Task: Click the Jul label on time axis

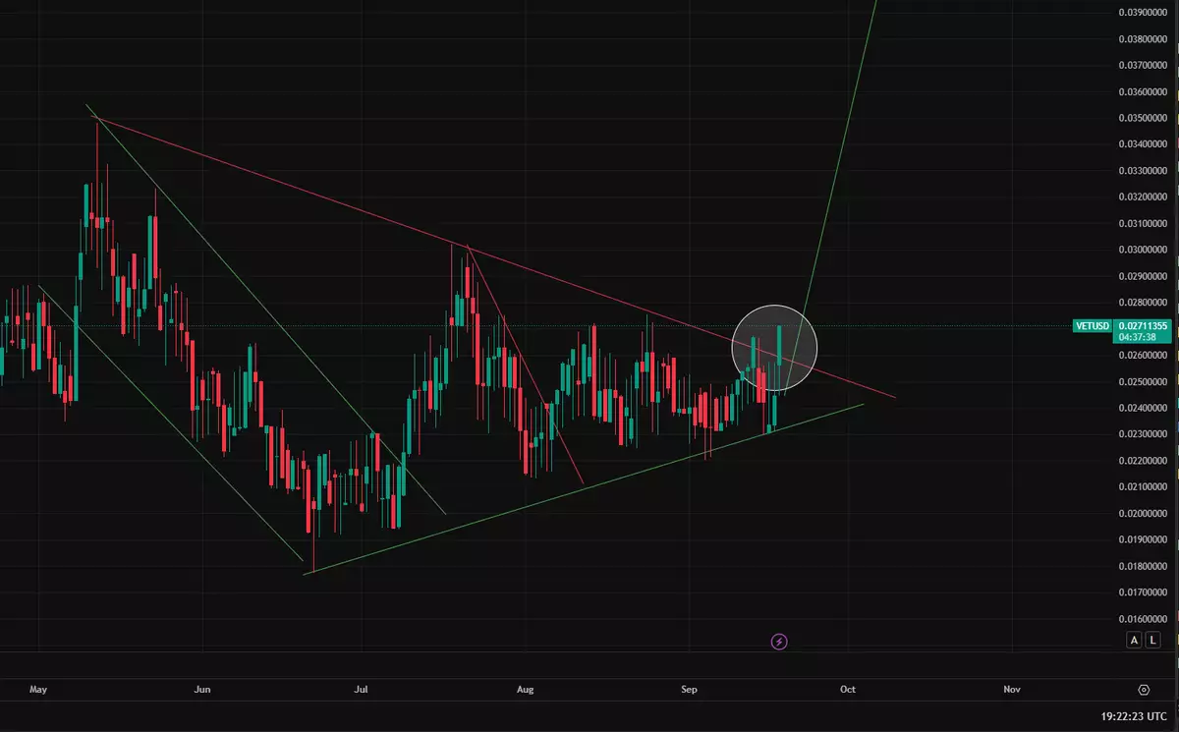Action: 362,690
